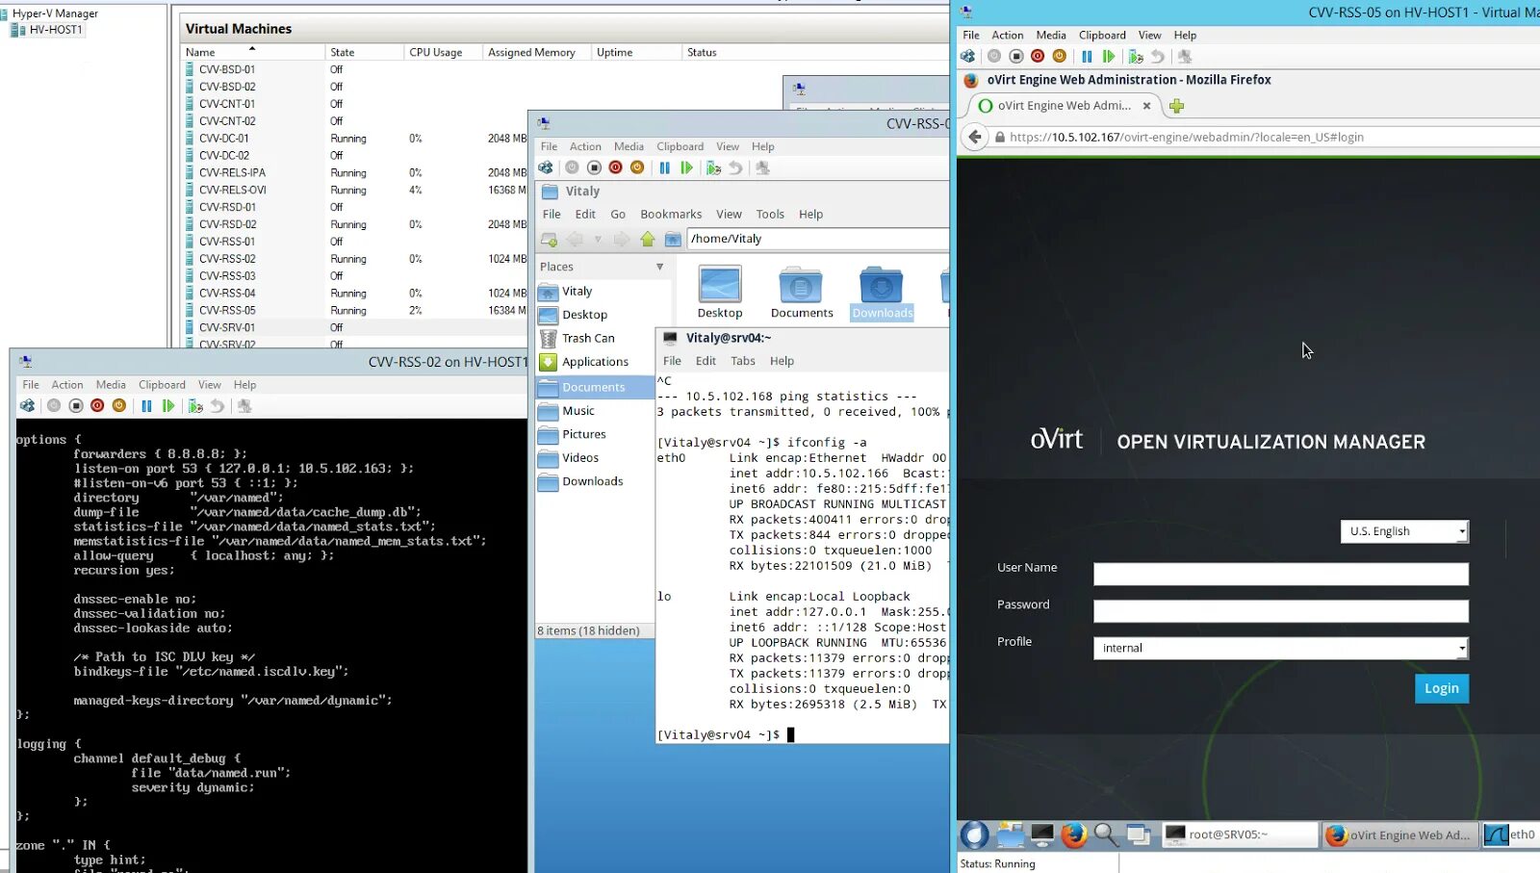
Task: Pause the CVV-RSS-02 virtual machine
Action: (x=146, y=406)
